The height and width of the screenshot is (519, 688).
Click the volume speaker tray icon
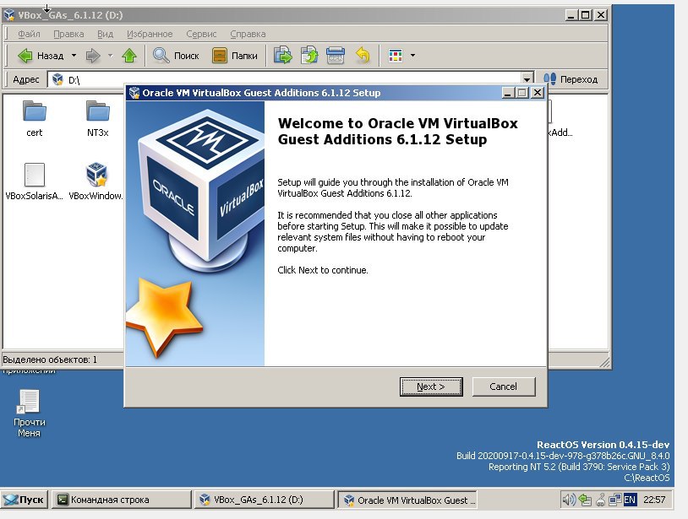pyautogui.click(x=569, y=500)
